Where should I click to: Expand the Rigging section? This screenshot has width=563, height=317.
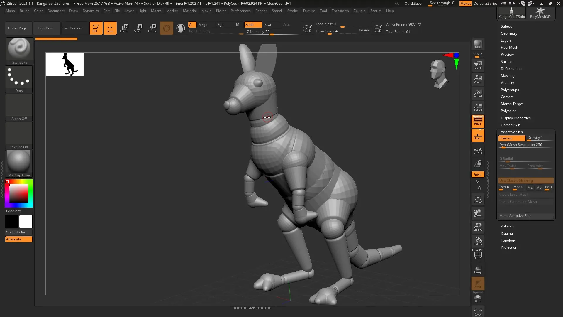coord(507,233)
